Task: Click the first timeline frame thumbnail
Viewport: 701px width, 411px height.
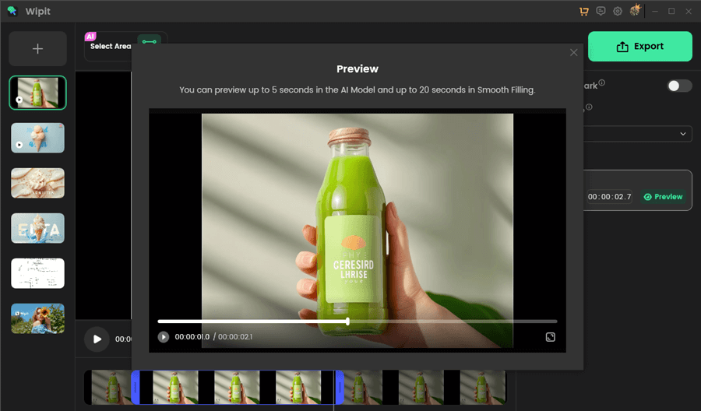Action: click(111, 388)
